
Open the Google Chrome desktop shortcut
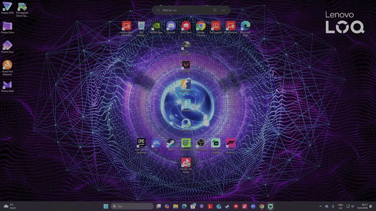point(201,29)
